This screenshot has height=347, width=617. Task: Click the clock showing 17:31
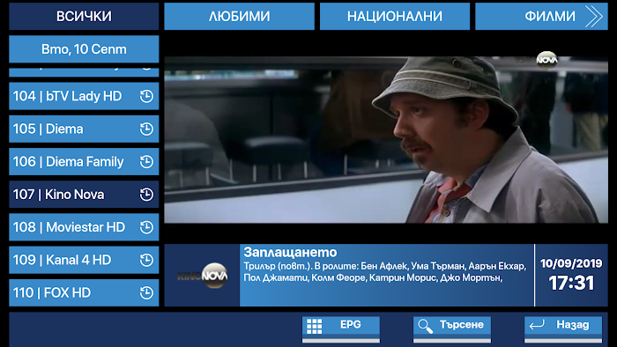pyautogui.click(x=571, y=283)
